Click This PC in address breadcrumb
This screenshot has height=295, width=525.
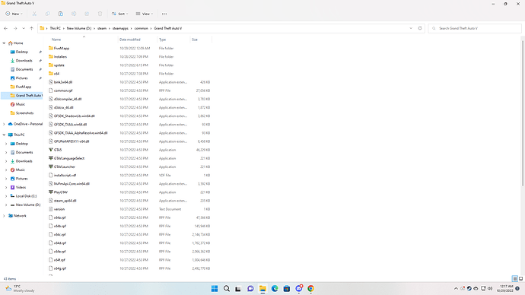pyautogui.click(x=56, y=28)
